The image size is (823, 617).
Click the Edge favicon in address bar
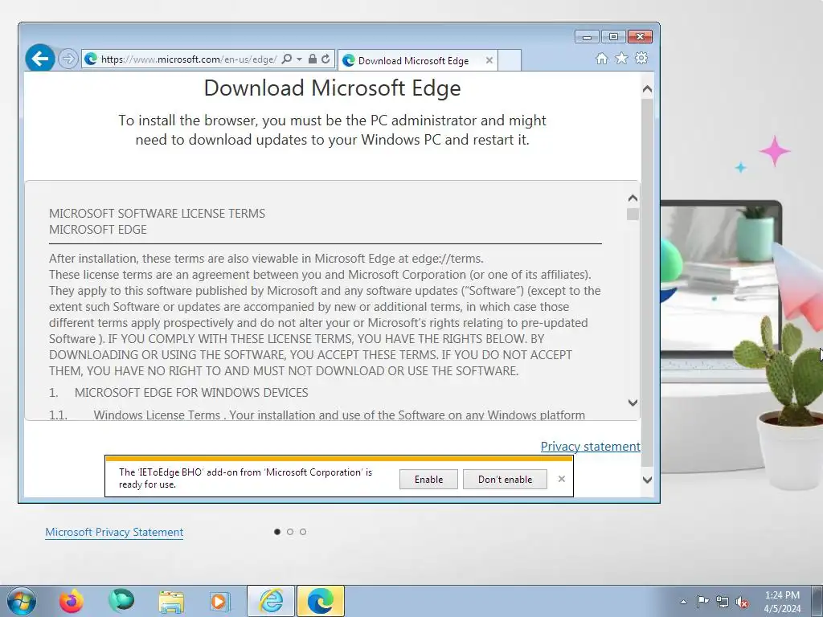[91, 59]
